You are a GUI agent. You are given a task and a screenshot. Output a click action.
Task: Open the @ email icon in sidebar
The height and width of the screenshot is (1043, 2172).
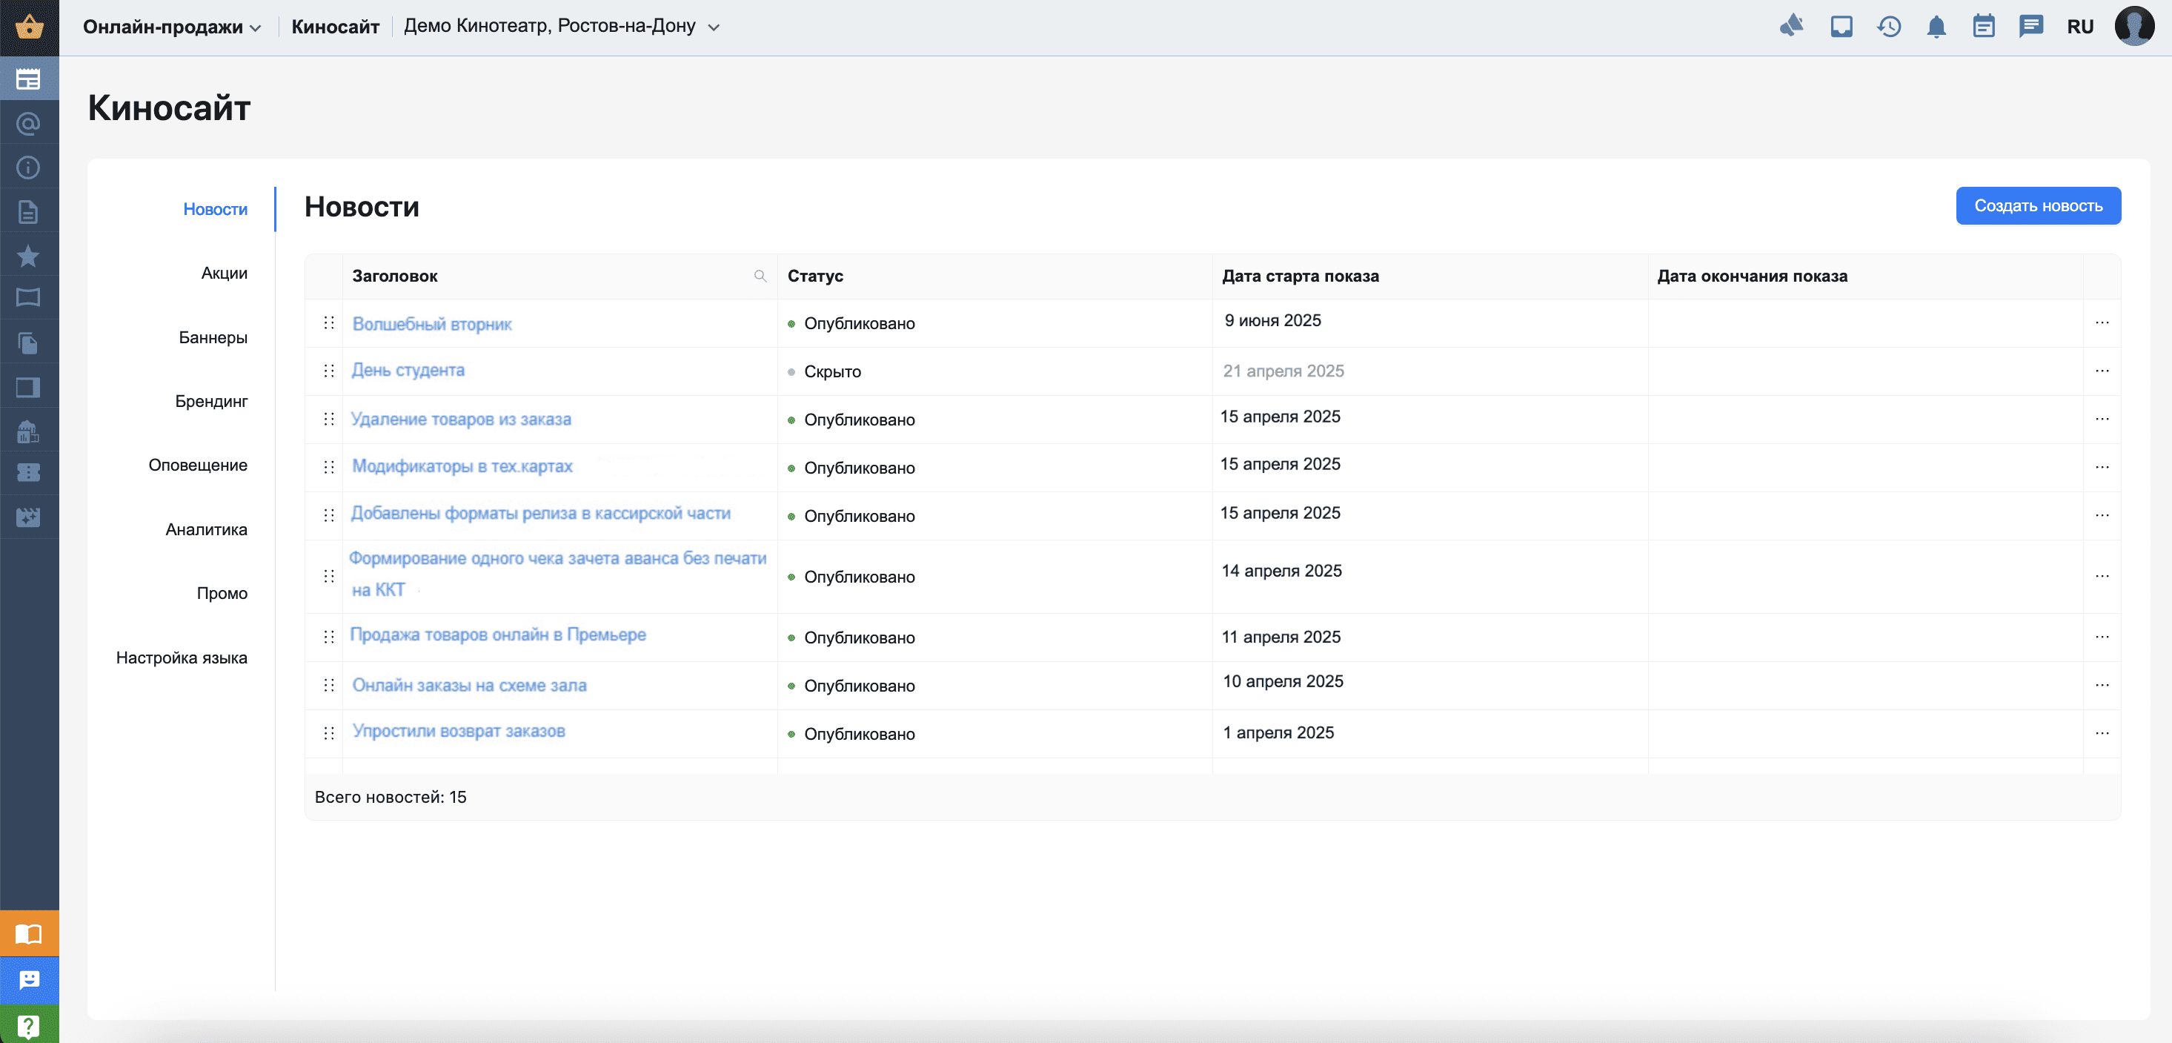point(29,124)
